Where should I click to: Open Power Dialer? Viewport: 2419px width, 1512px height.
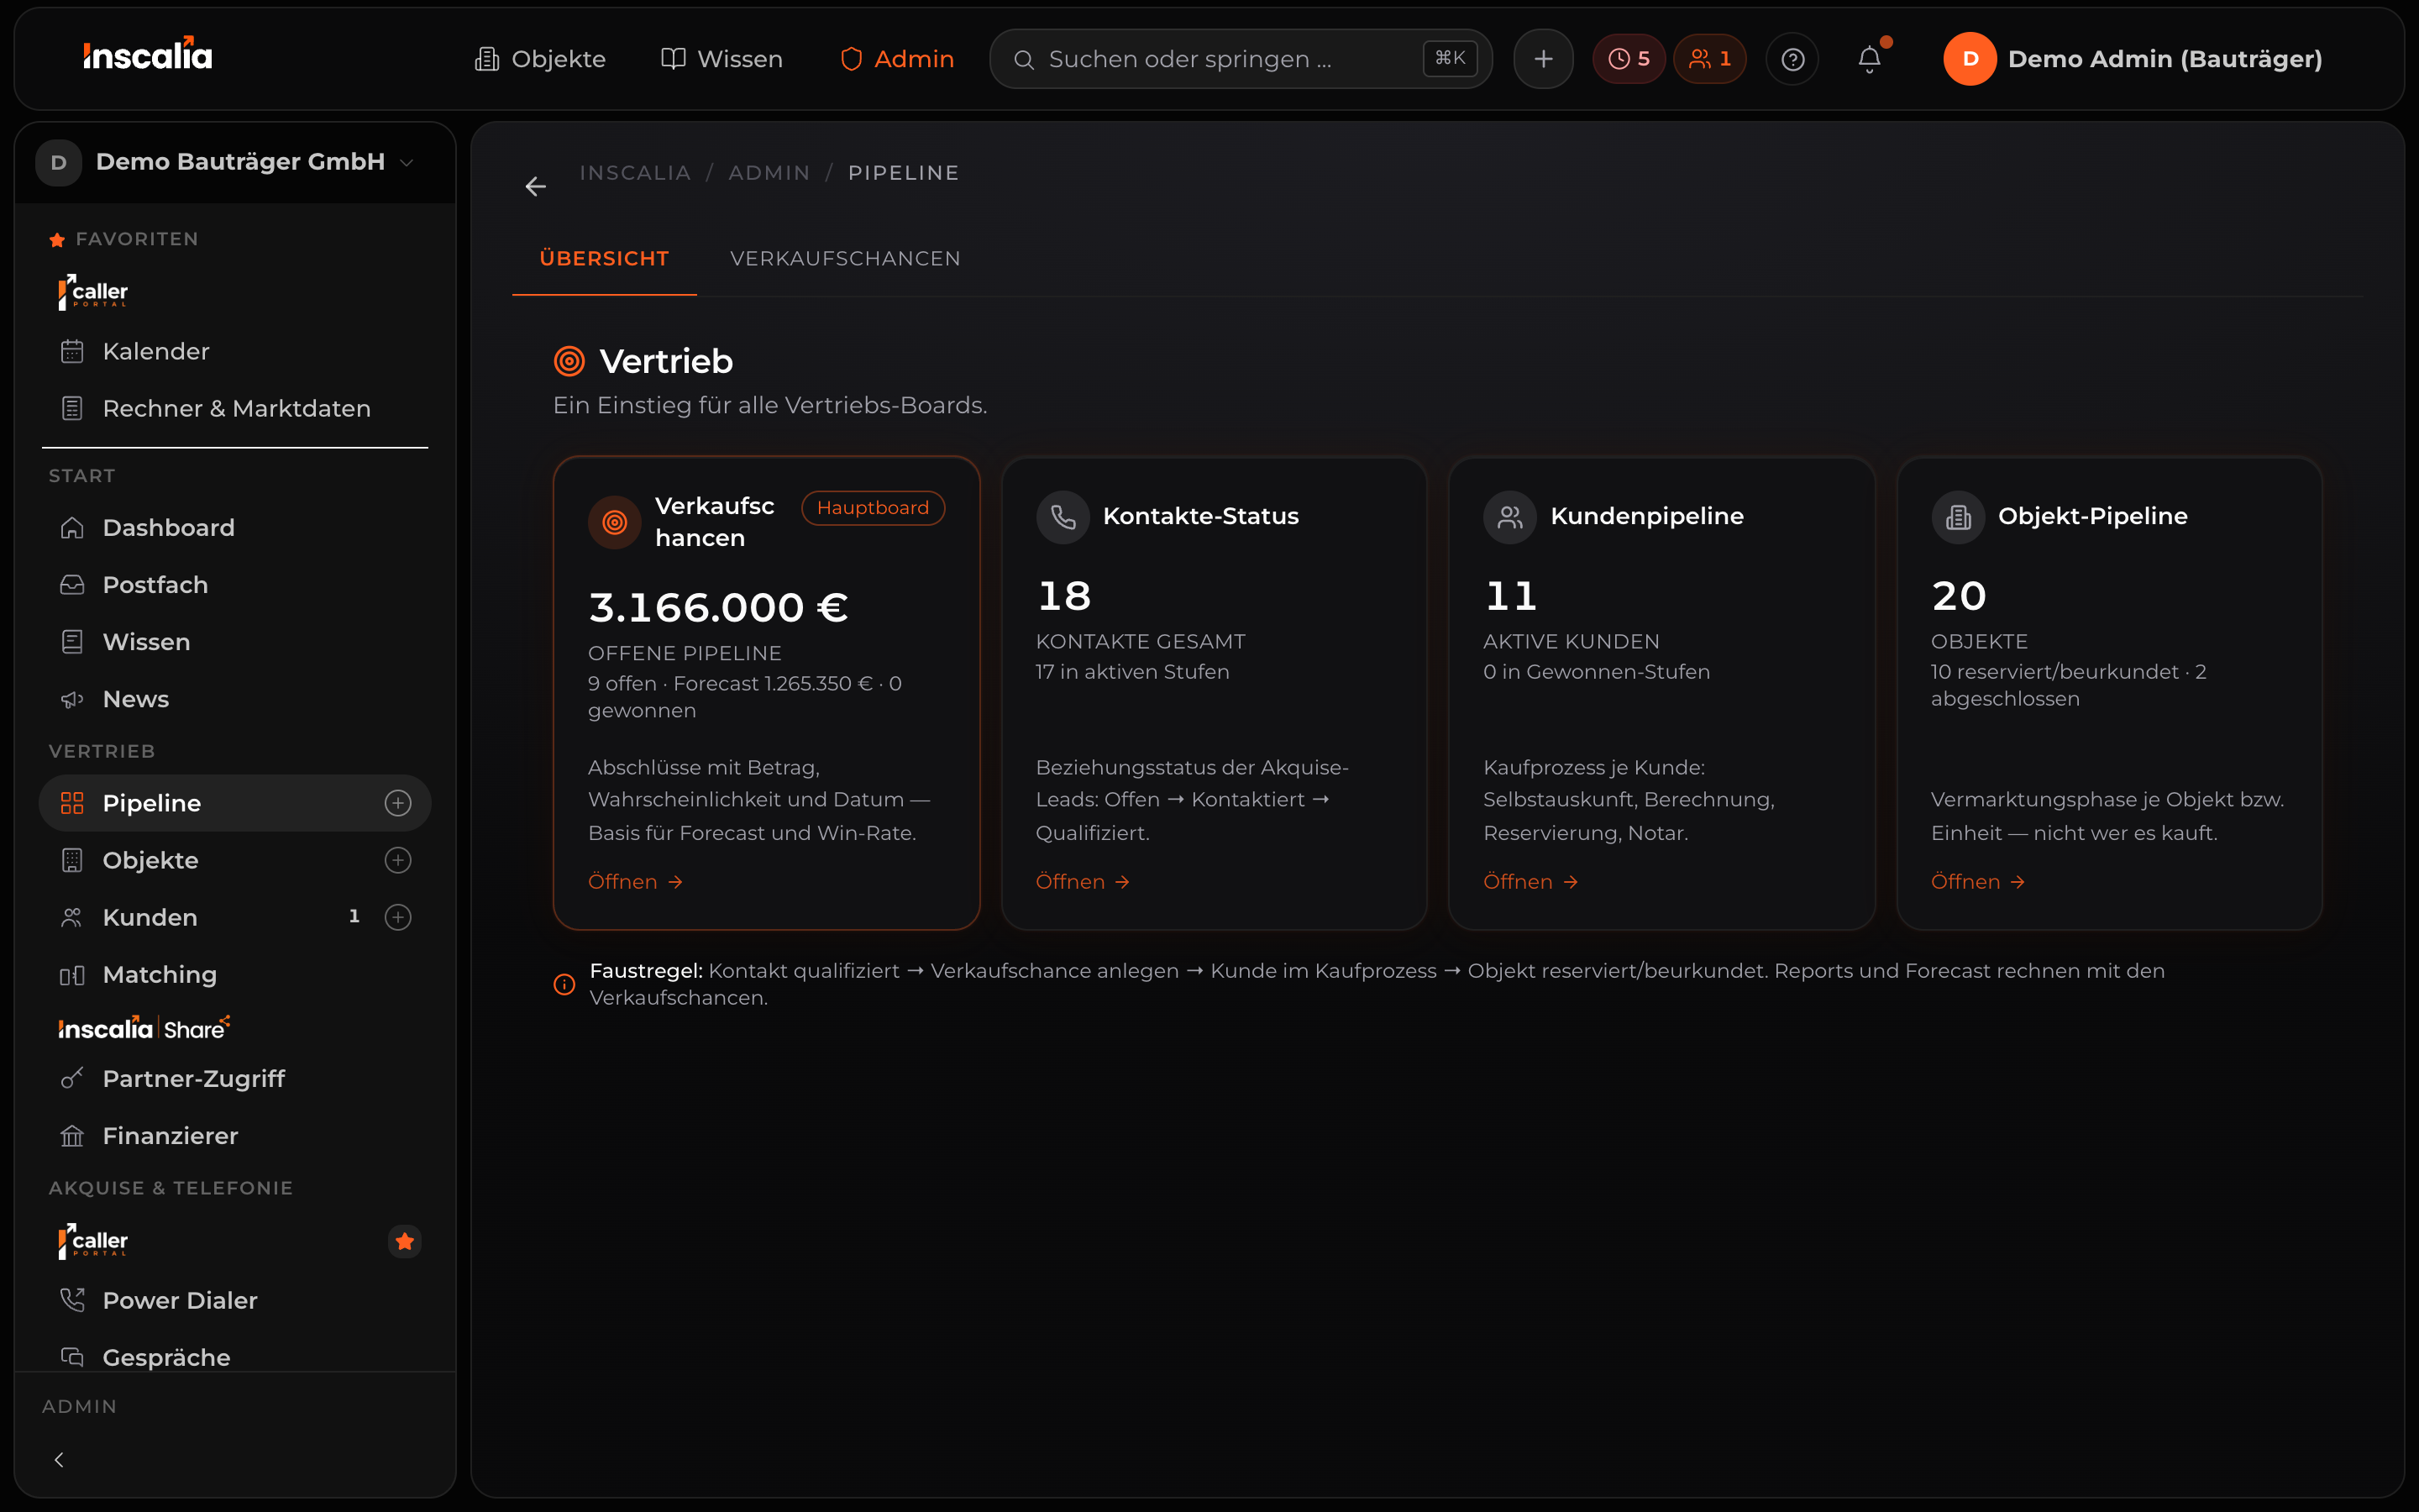tap(235, 1300)
